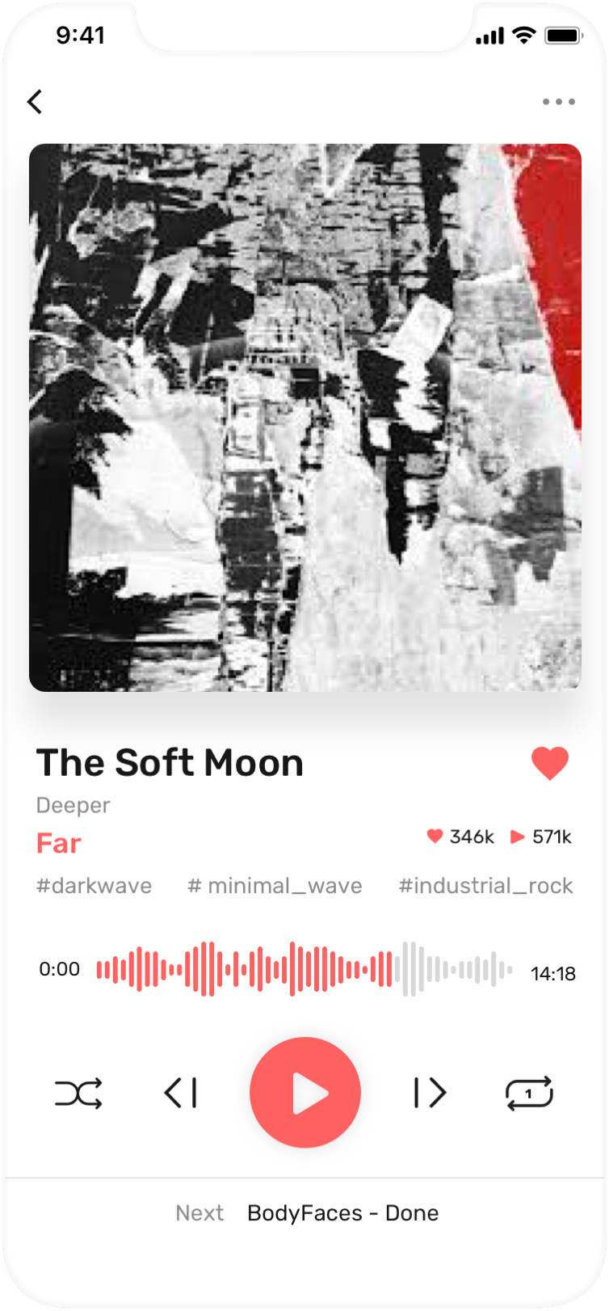Go back using the left chevron
Viewport: 609px width, 1311px height.
(35, 102)
